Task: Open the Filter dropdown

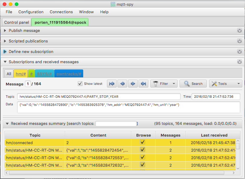Action: tap(164, 84)
